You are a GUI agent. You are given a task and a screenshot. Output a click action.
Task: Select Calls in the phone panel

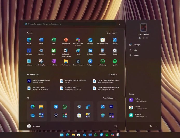coord(135,50)
